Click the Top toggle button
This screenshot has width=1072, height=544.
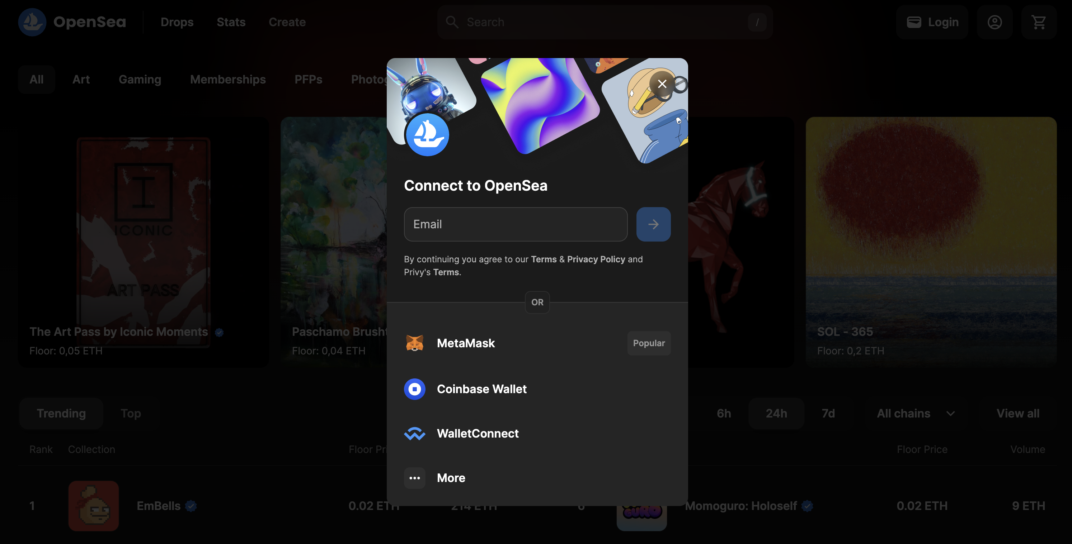tap(130, 414)
